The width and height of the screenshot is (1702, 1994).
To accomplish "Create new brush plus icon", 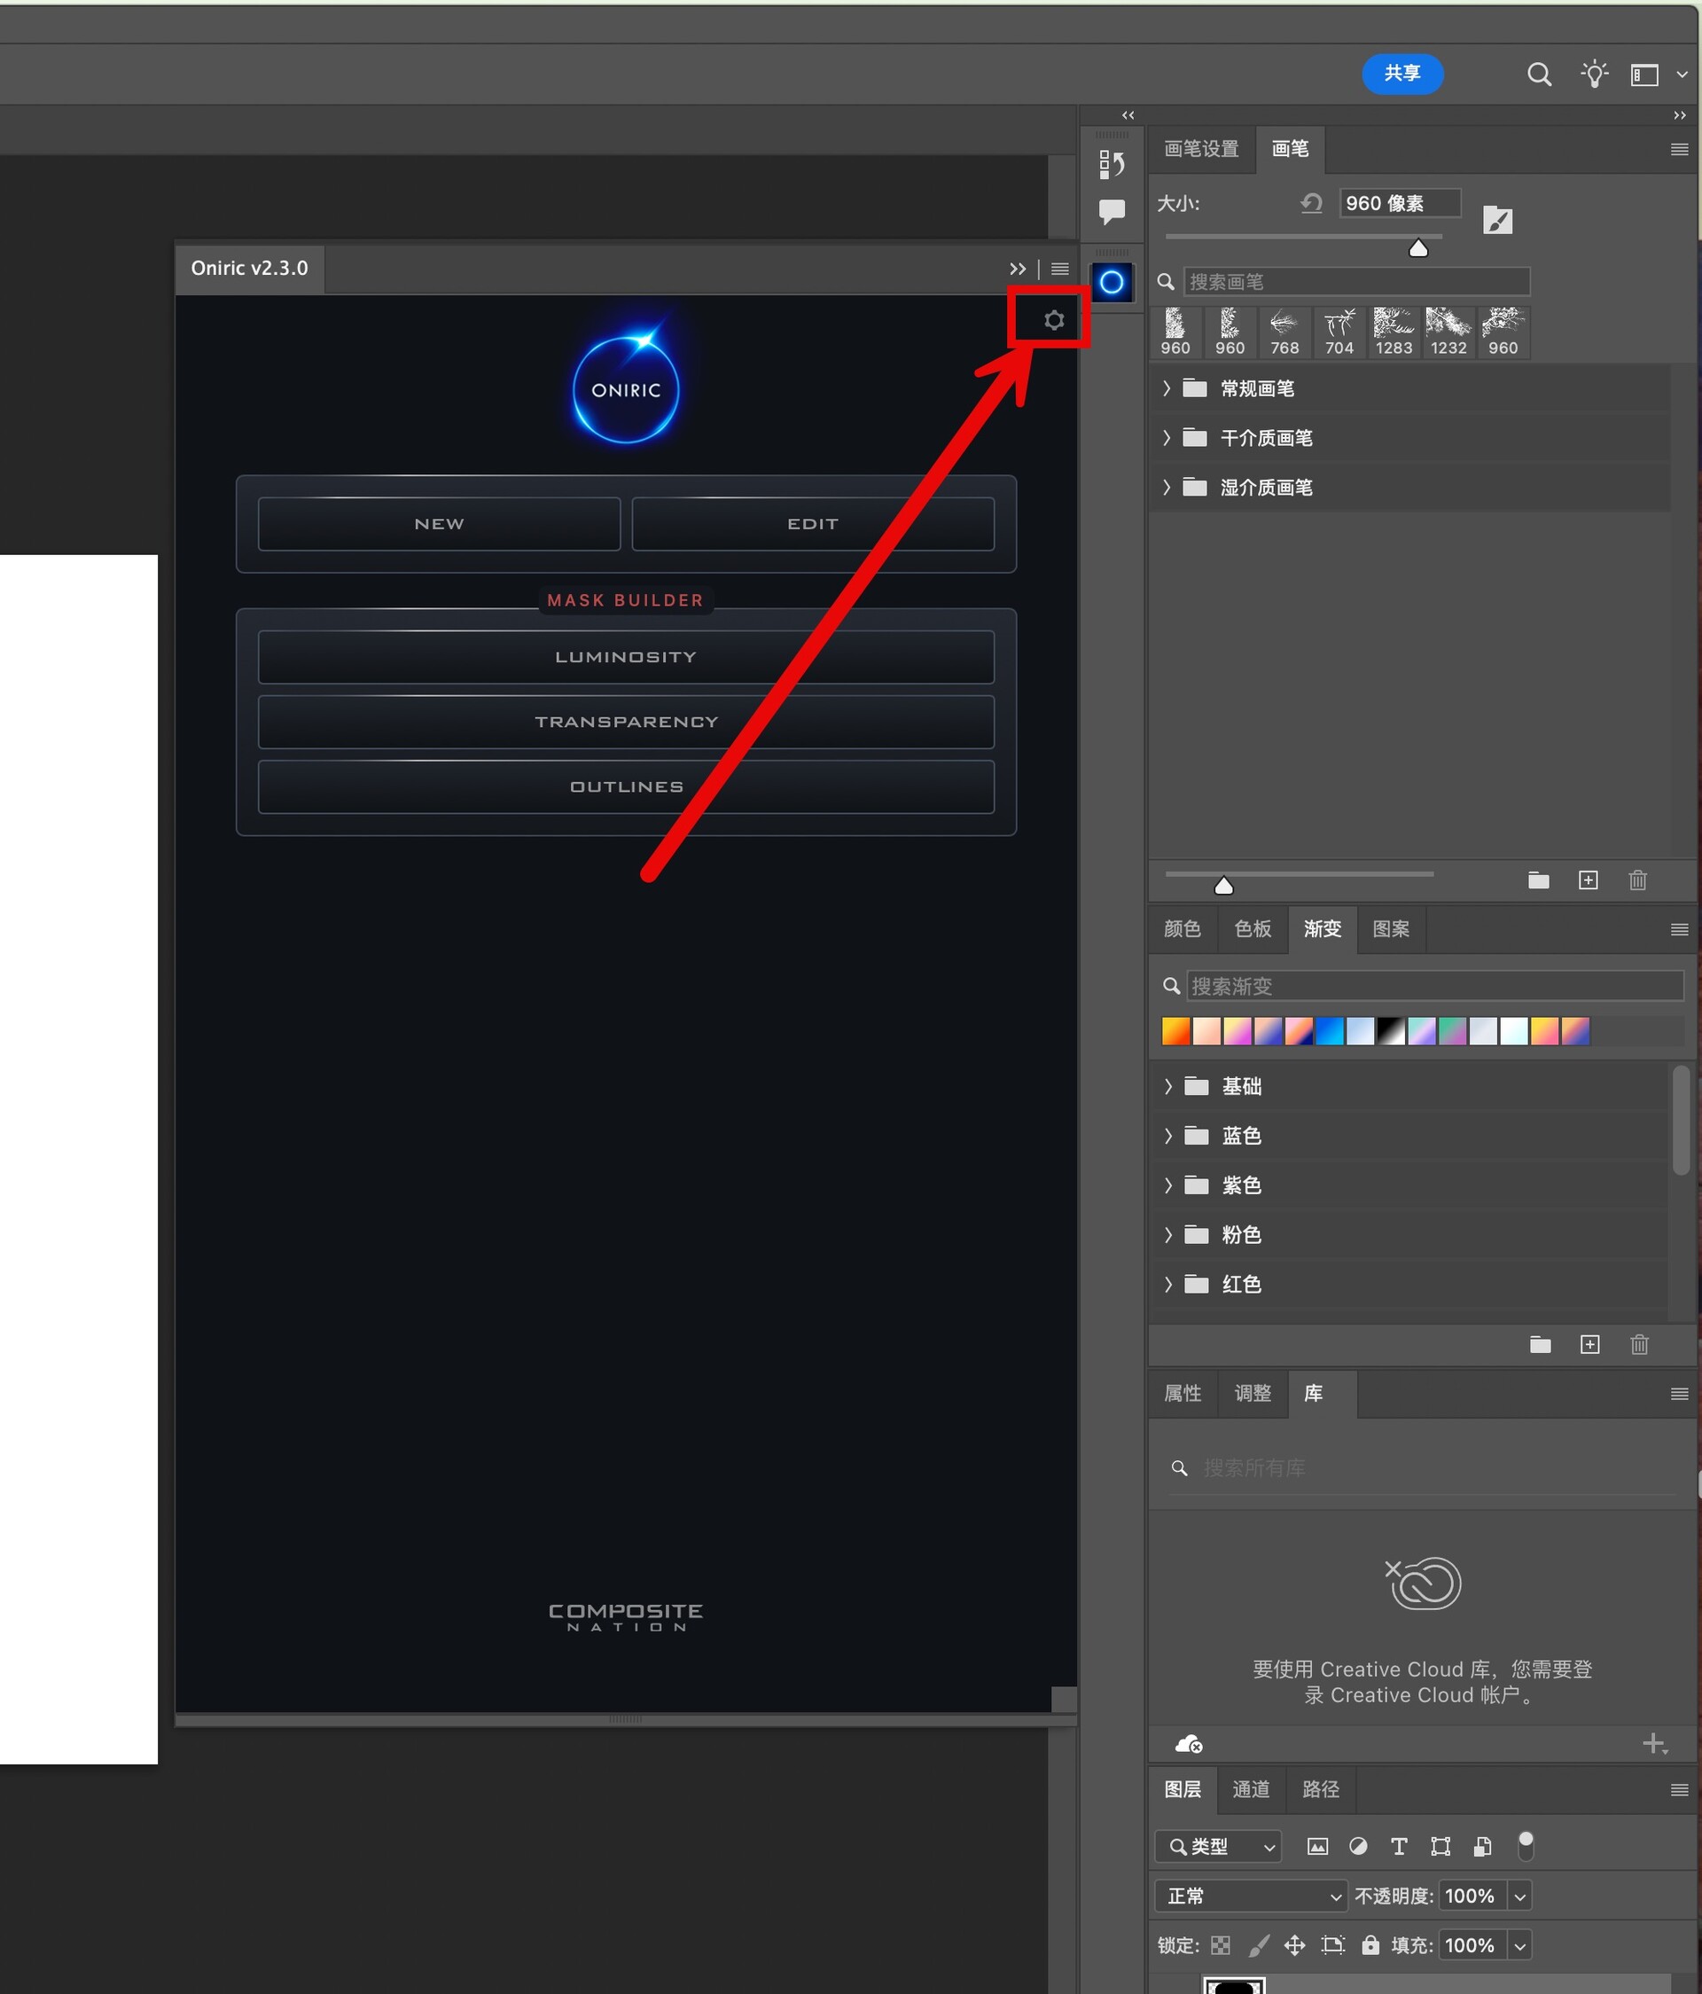I will point(1589,880).
